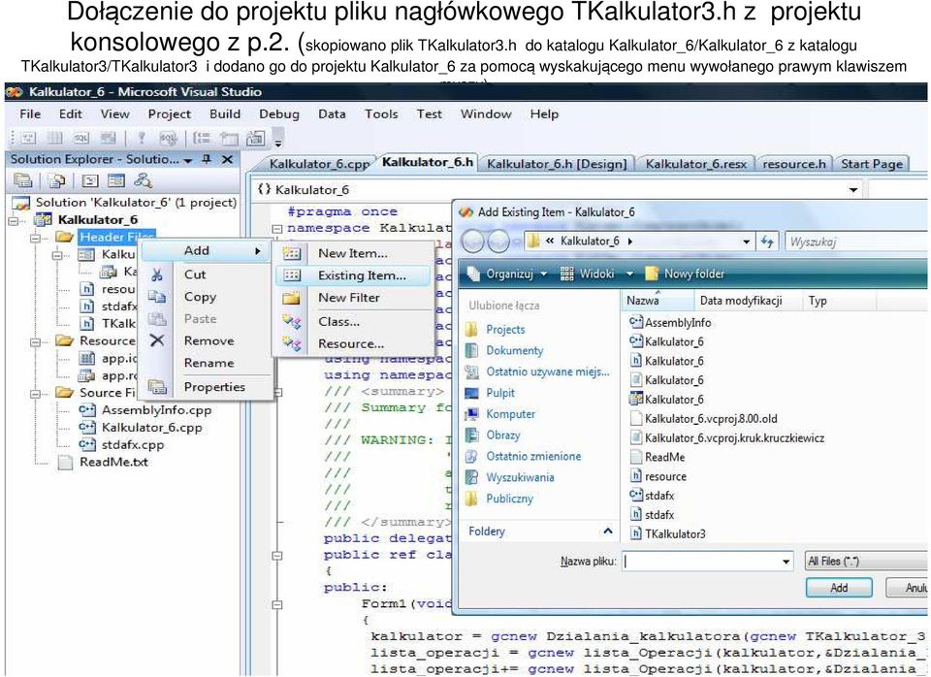Switch to the Start Page tab
Viewport: 931px width, 677px height.
point(872,164)
